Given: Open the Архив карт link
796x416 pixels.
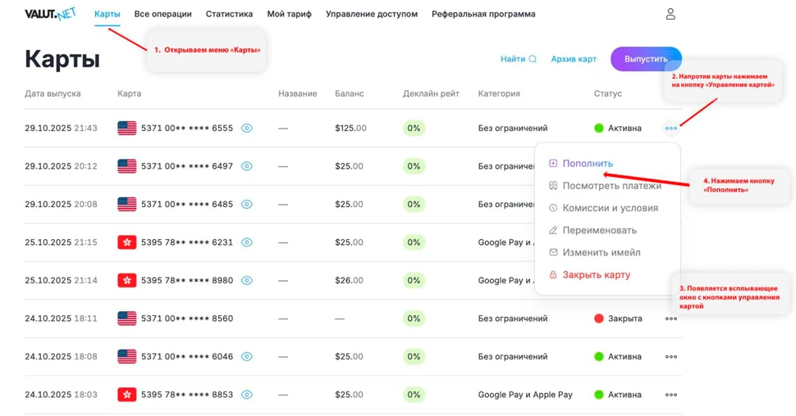Looking at the screenshot, I should [574, 59].
